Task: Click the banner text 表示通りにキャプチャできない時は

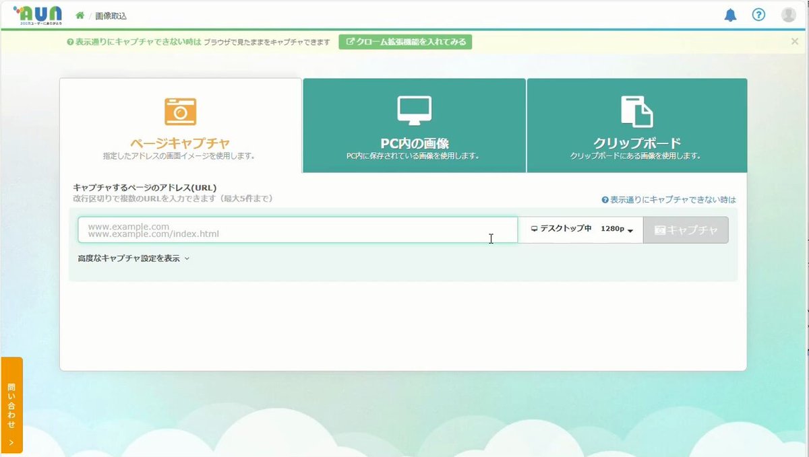Action: coord(133,42)
